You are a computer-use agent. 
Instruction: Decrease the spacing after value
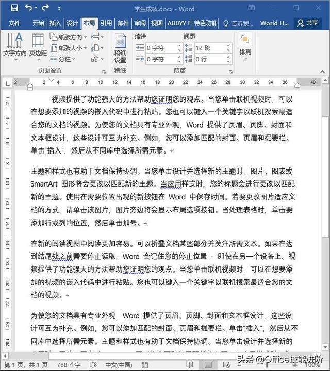[228, 61]
